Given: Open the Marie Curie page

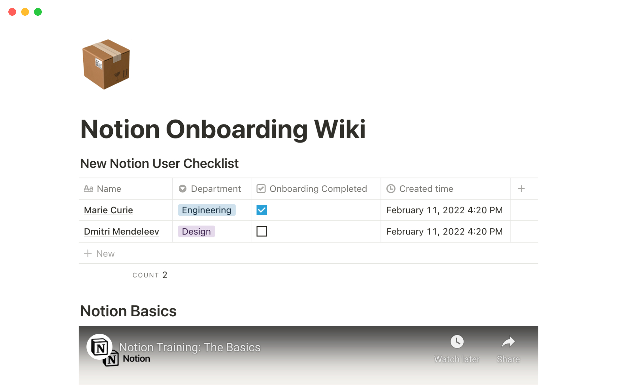Looking at the screenshot, I should [x=108, y=210].
